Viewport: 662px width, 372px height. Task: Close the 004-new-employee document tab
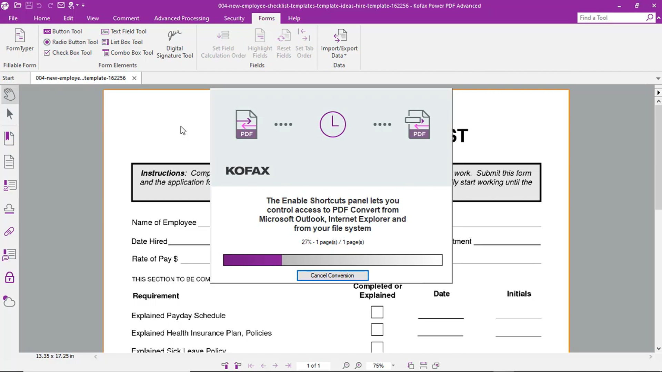click(x=134, y=78)
